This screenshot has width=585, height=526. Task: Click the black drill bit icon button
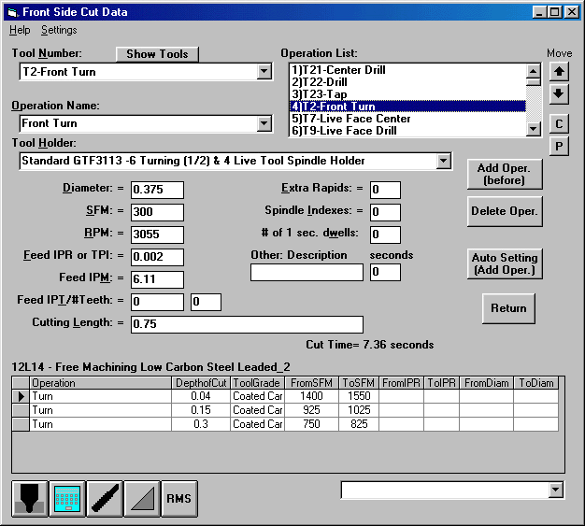(104, 498)
